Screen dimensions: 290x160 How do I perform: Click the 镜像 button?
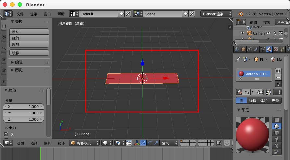pyautogui.click(x=29, y=53)
